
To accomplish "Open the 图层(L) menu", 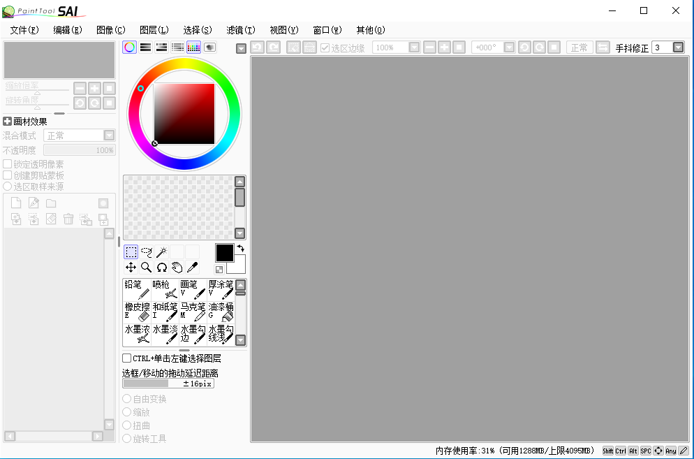I will click(154, 30).
